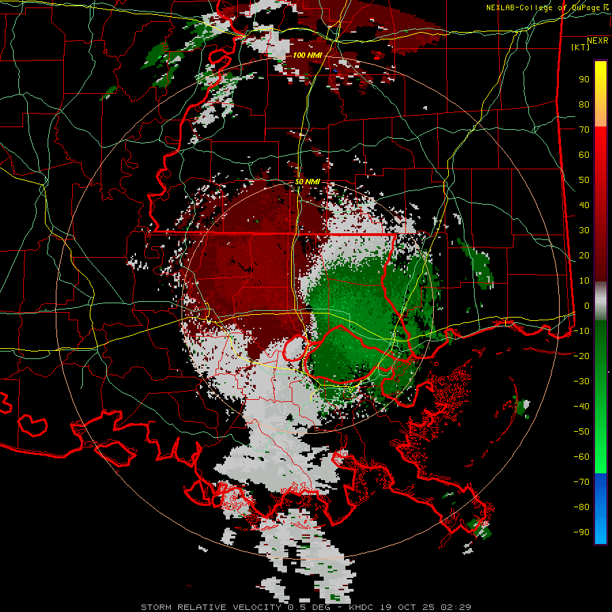Click the -80 knot scale label
Screen dimensions: 612x612
[x=581, y=507]
